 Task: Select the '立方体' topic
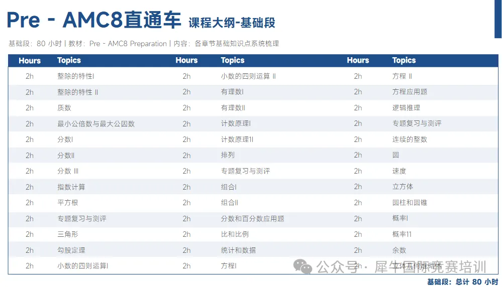coord(403,187)
